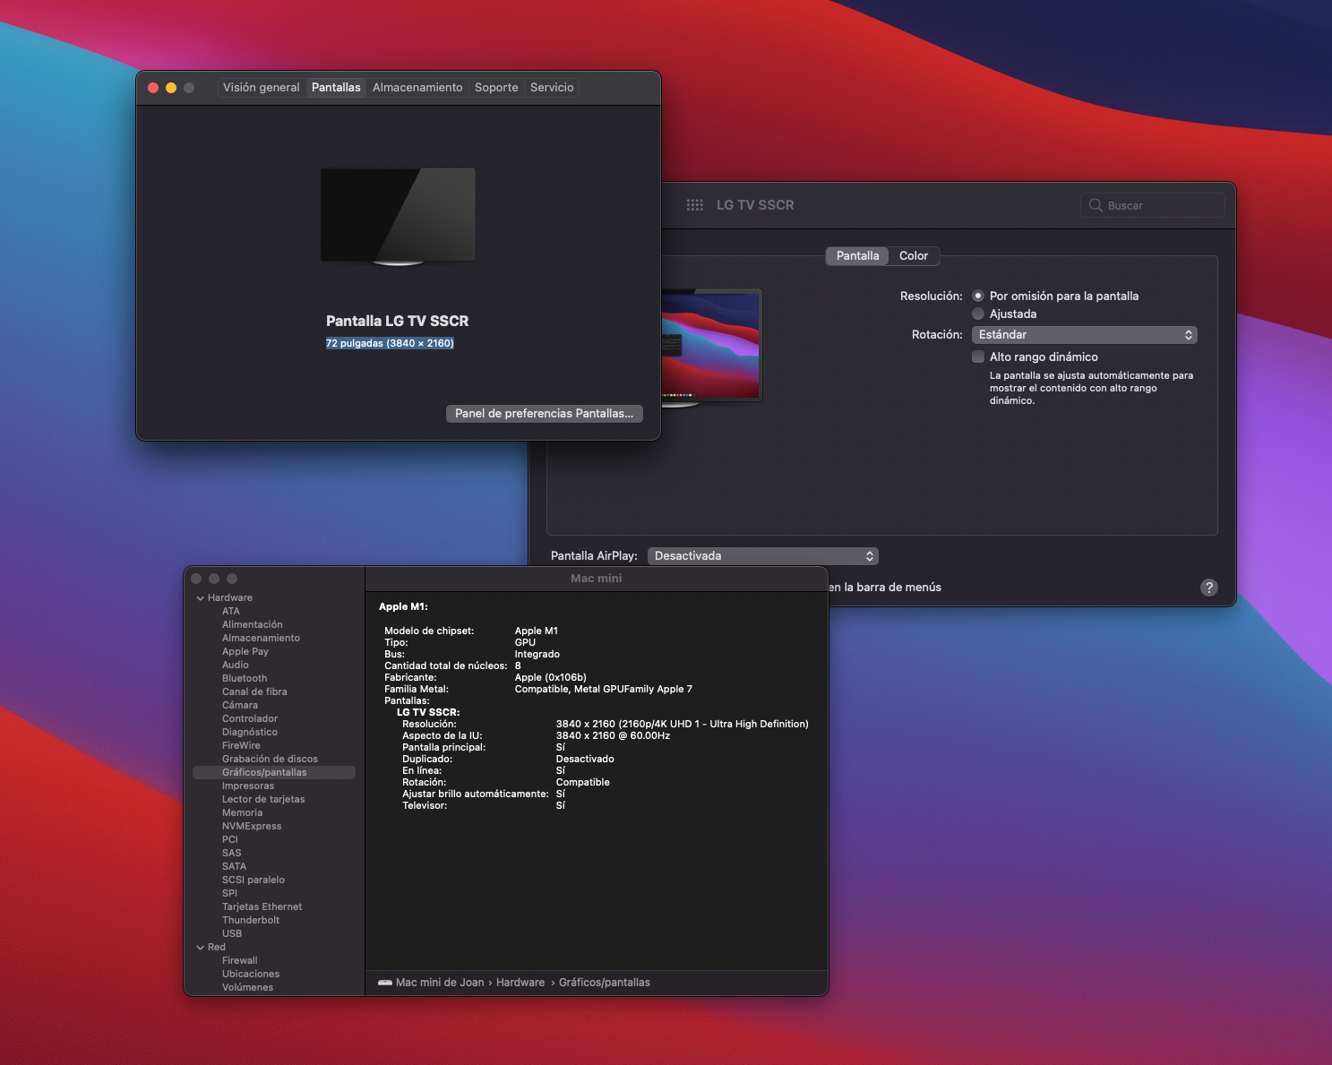Select the 'Pantalla' tab in display preferences
This screenshot has width=1332, height=1065.
[857, 255]
